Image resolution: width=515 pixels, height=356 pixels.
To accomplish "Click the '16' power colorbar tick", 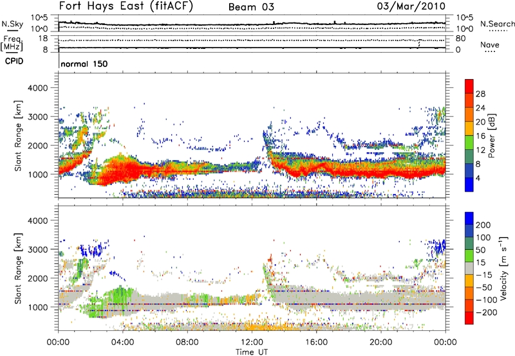I will point(480,136).
